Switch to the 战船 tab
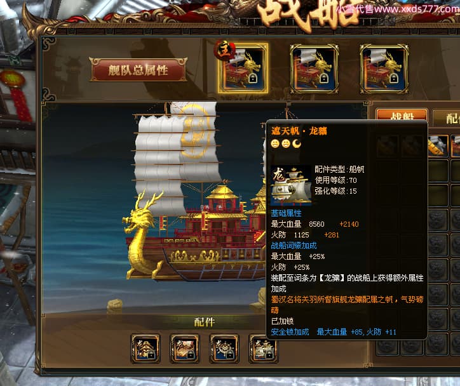Viewport: 460px width, 386px height. coord(402,115)
